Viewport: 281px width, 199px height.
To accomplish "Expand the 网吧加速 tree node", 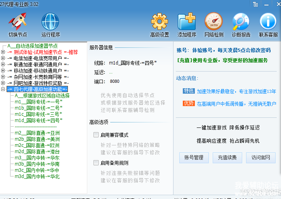I will click(3, 83).
